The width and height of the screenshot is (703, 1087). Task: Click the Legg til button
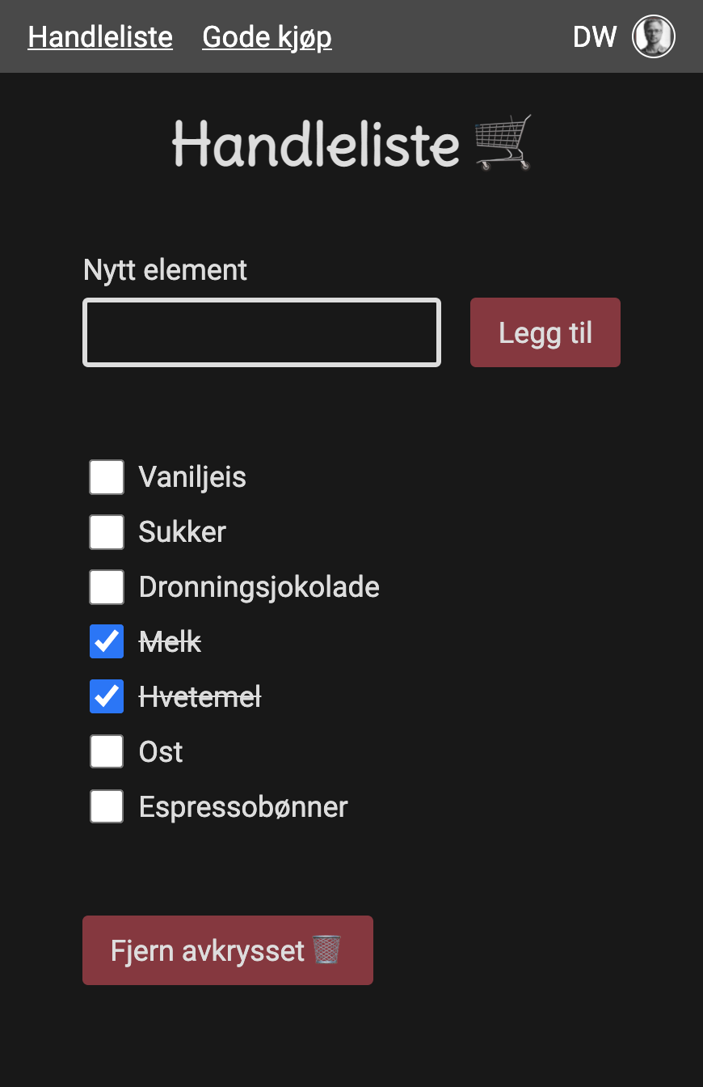coord(545,332)
